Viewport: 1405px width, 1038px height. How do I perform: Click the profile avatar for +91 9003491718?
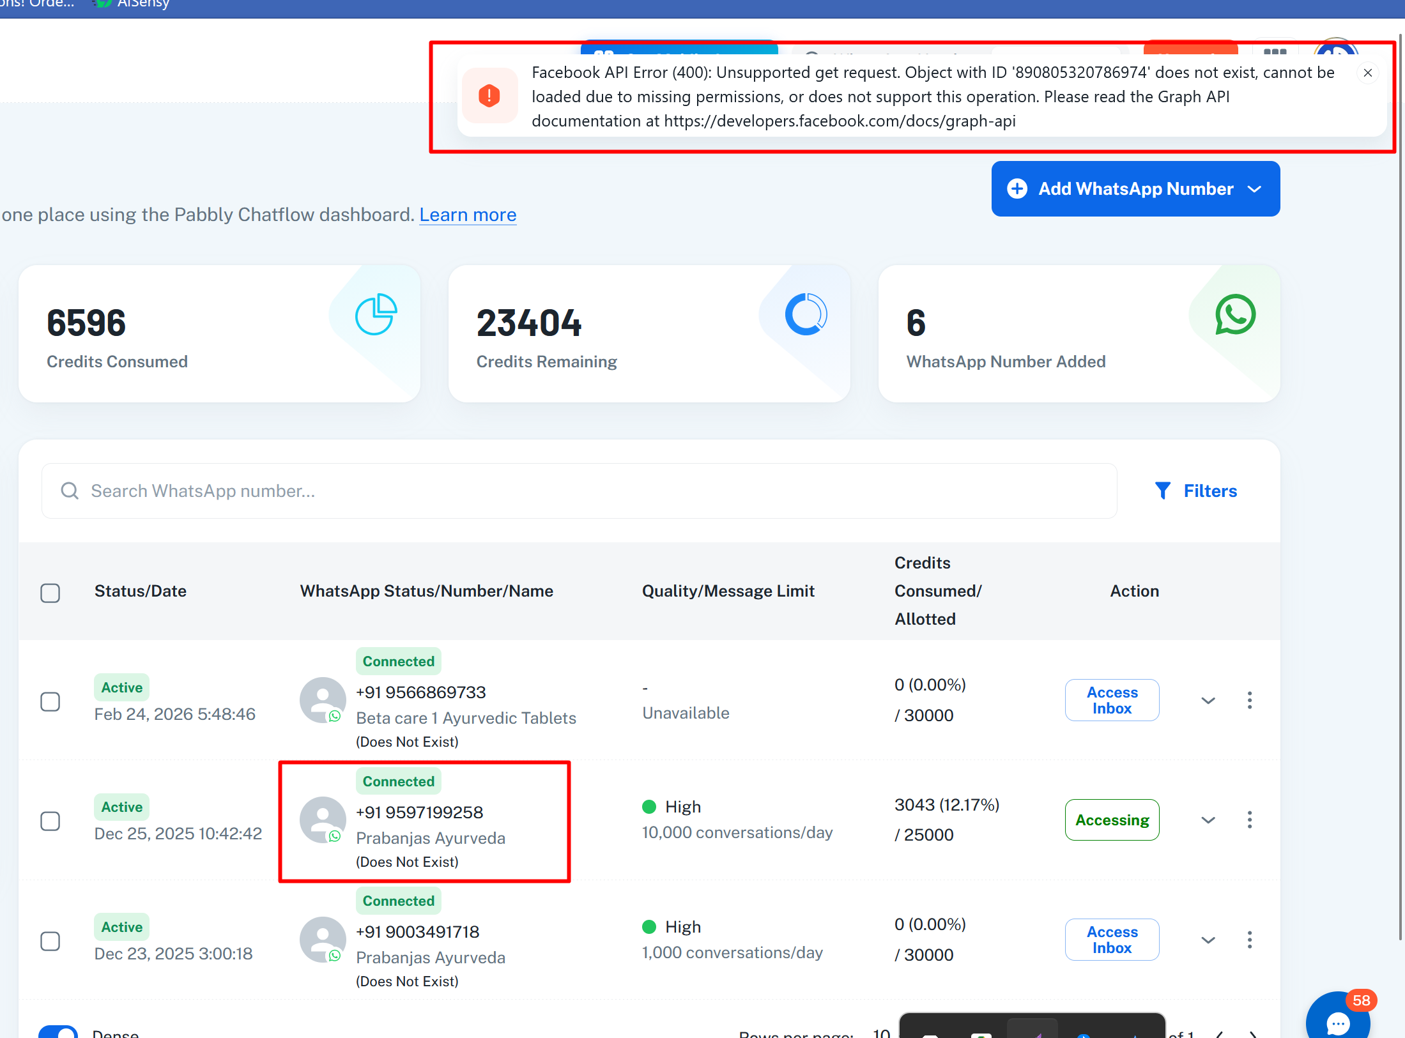(323, 940)
